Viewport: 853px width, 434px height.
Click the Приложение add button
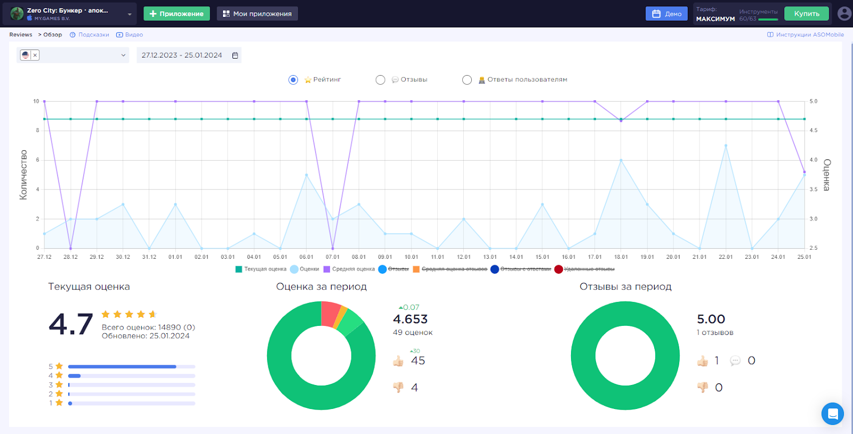(176, 14)
